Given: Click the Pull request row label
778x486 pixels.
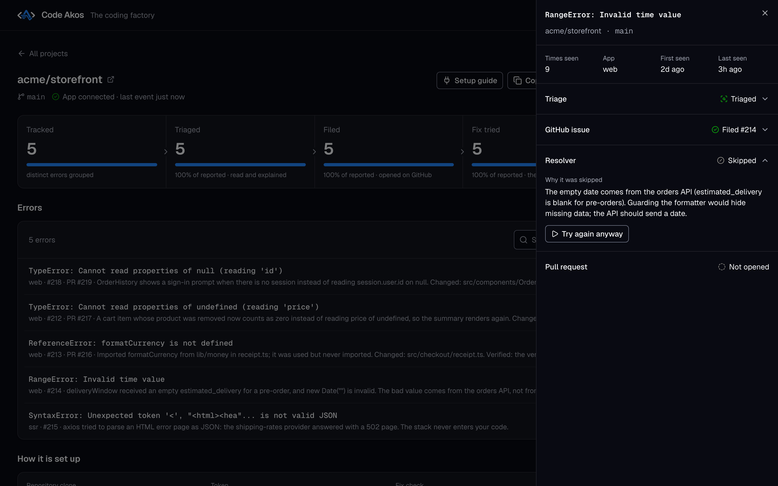Looking at the screenshot, I should click(566, 267).
